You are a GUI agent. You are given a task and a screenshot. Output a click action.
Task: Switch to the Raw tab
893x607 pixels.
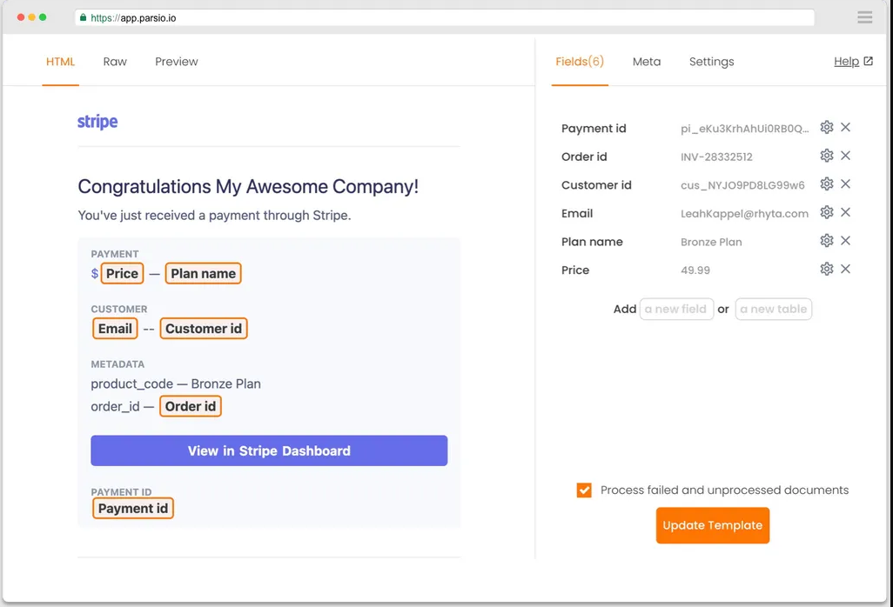pyautogui.click(x=115, y=62)
